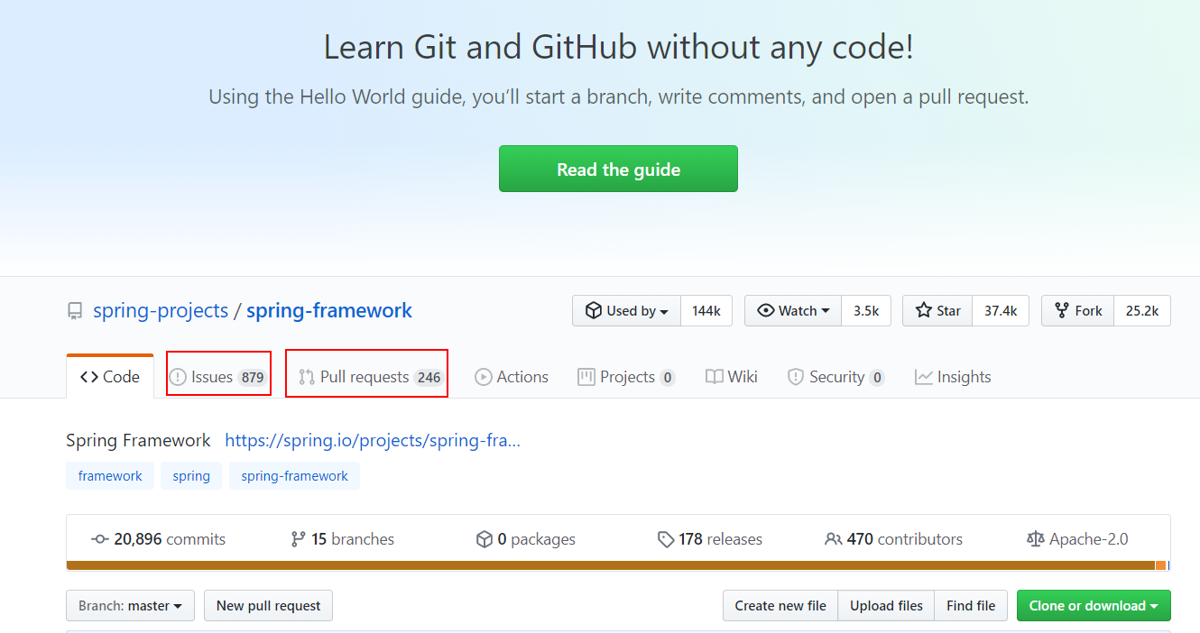Click the Learn Git and GitHub heading

pos(618,47)
